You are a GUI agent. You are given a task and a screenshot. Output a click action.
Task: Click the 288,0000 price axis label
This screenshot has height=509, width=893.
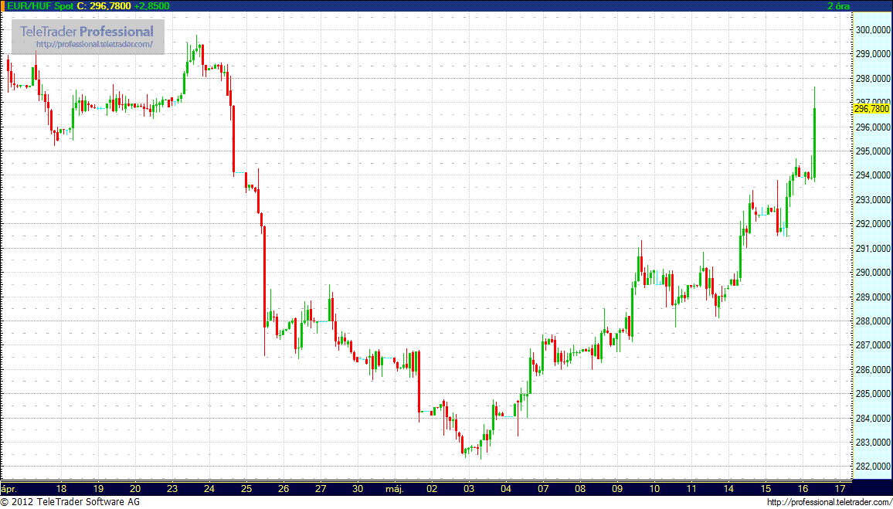point(872,321)
